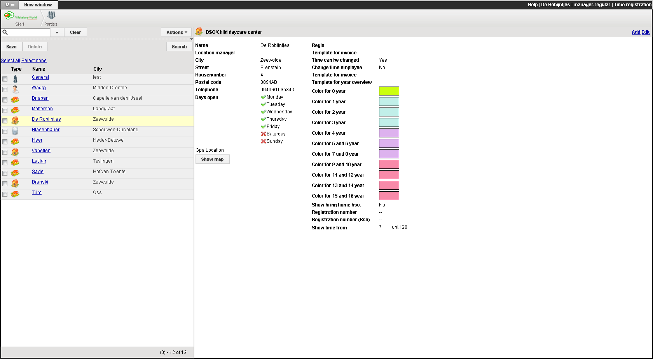Click the house icon in Vaneffen row
This screenshot has height=359, width=653.
pyautogui.click(x=15, y=153)
